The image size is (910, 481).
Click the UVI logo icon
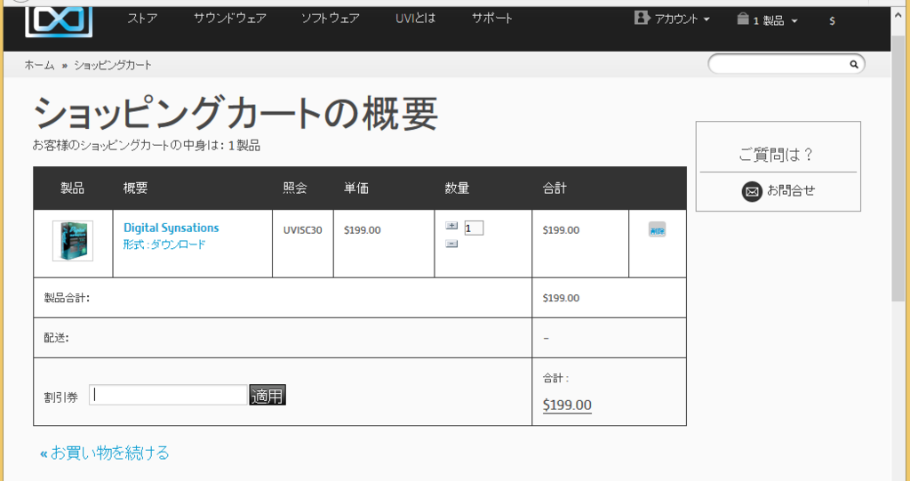coord(59,22)
